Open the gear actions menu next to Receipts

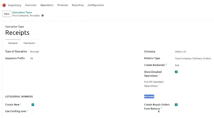coord(42,16)
